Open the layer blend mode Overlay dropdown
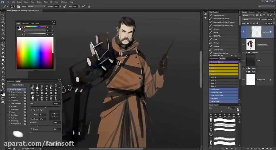Viewport: 276px width, 150px height. click(251, 19)
